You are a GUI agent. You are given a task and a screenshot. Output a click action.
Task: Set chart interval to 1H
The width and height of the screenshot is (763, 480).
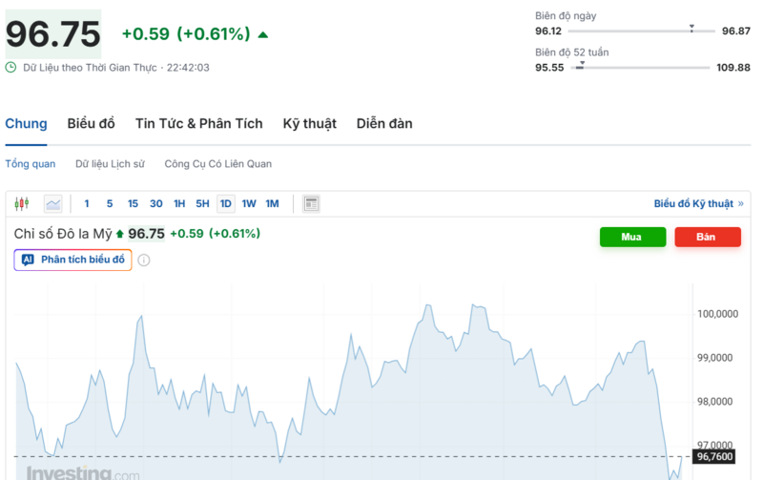coord(179,203)
